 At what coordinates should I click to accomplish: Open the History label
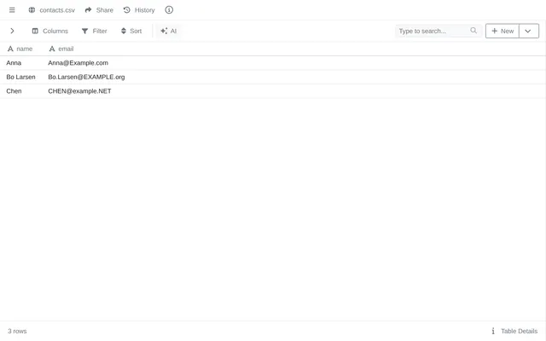[x=144, y=10]
